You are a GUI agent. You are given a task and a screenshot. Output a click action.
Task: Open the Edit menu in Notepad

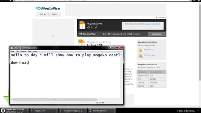coord(17,51)
